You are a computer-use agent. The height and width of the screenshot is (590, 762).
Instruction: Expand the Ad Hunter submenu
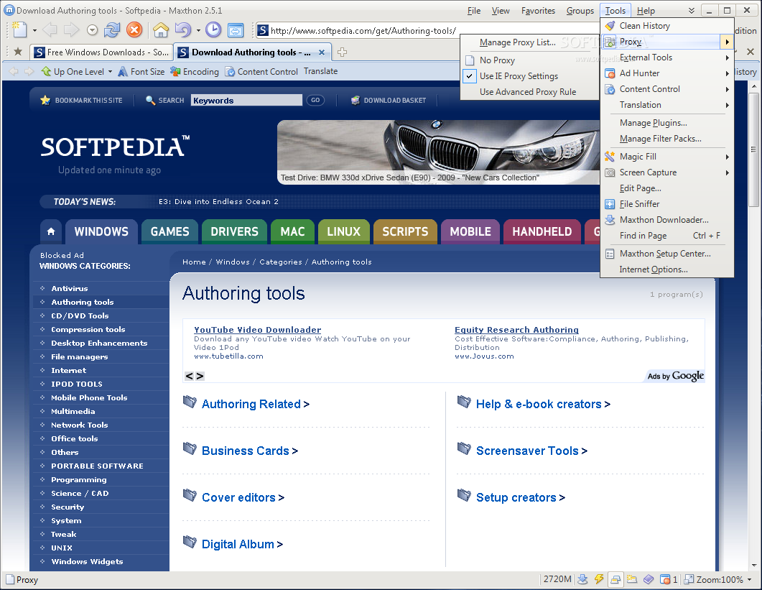click(666, 73)
